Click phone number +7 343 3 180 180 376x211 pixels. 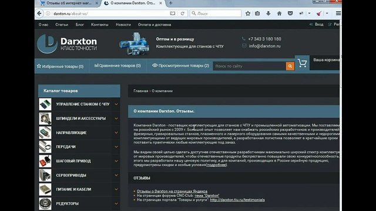click(x=264, y=39)
